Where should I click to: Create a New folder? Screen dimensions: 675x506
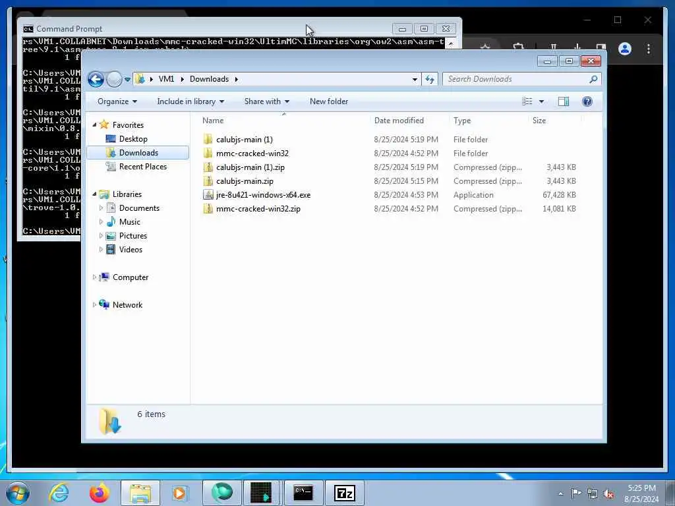point(329,101)
